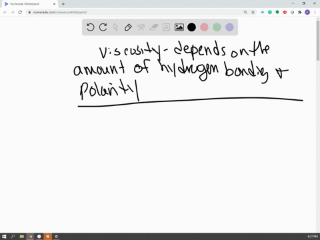The height and width of the screenshot is (240, 320).
Task: Click the taskbar clock time
Action: (x=313, y=237)
